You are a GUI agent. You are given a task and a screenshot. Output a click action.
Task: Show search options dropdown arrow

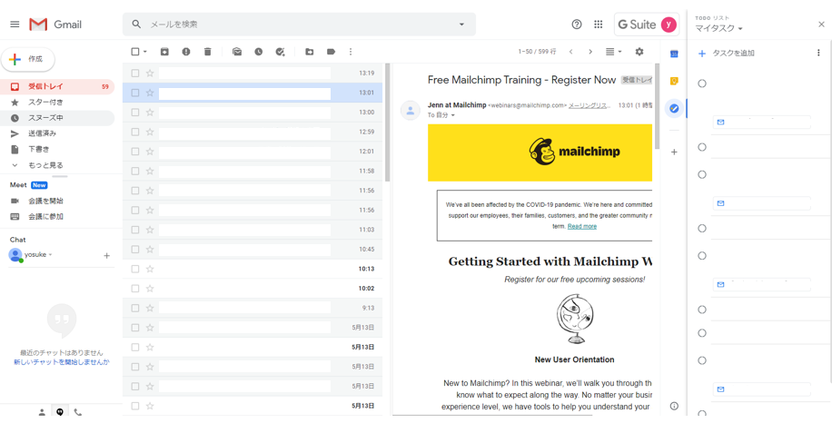[x=461, y=25]
